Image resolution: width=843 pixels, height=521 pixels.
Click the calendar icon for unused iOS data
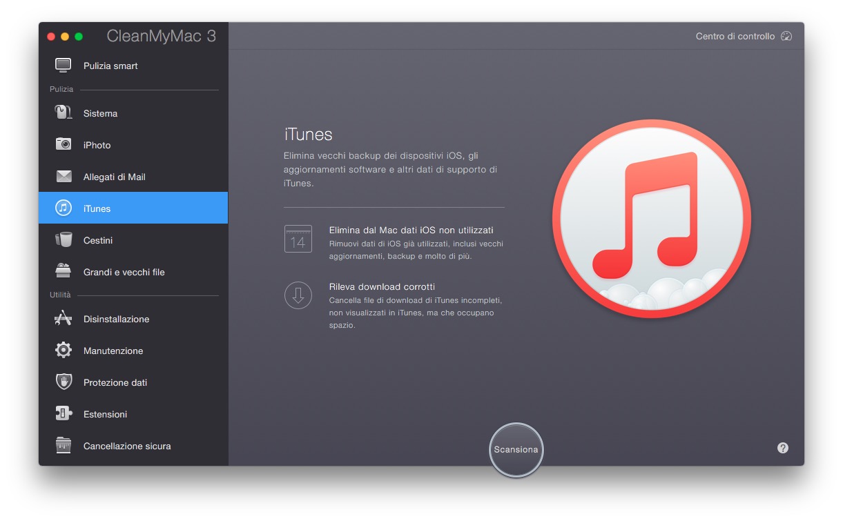(298, 239)
